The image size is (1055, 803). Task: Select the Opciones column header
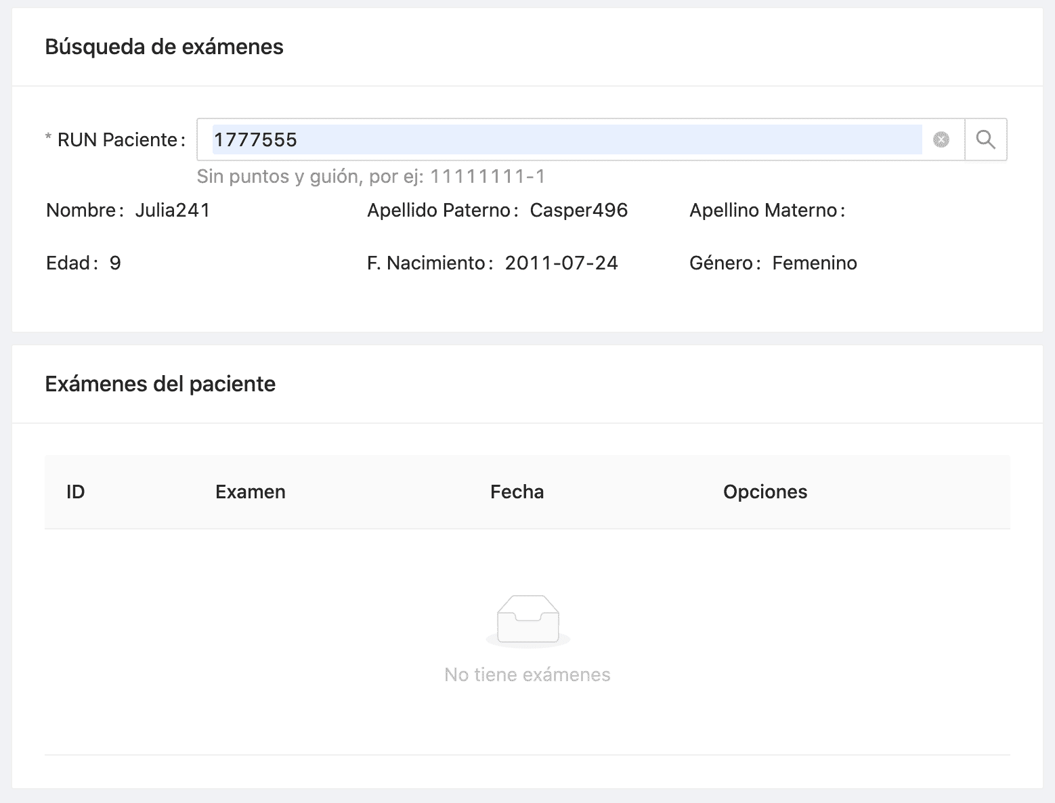(765, 492)
